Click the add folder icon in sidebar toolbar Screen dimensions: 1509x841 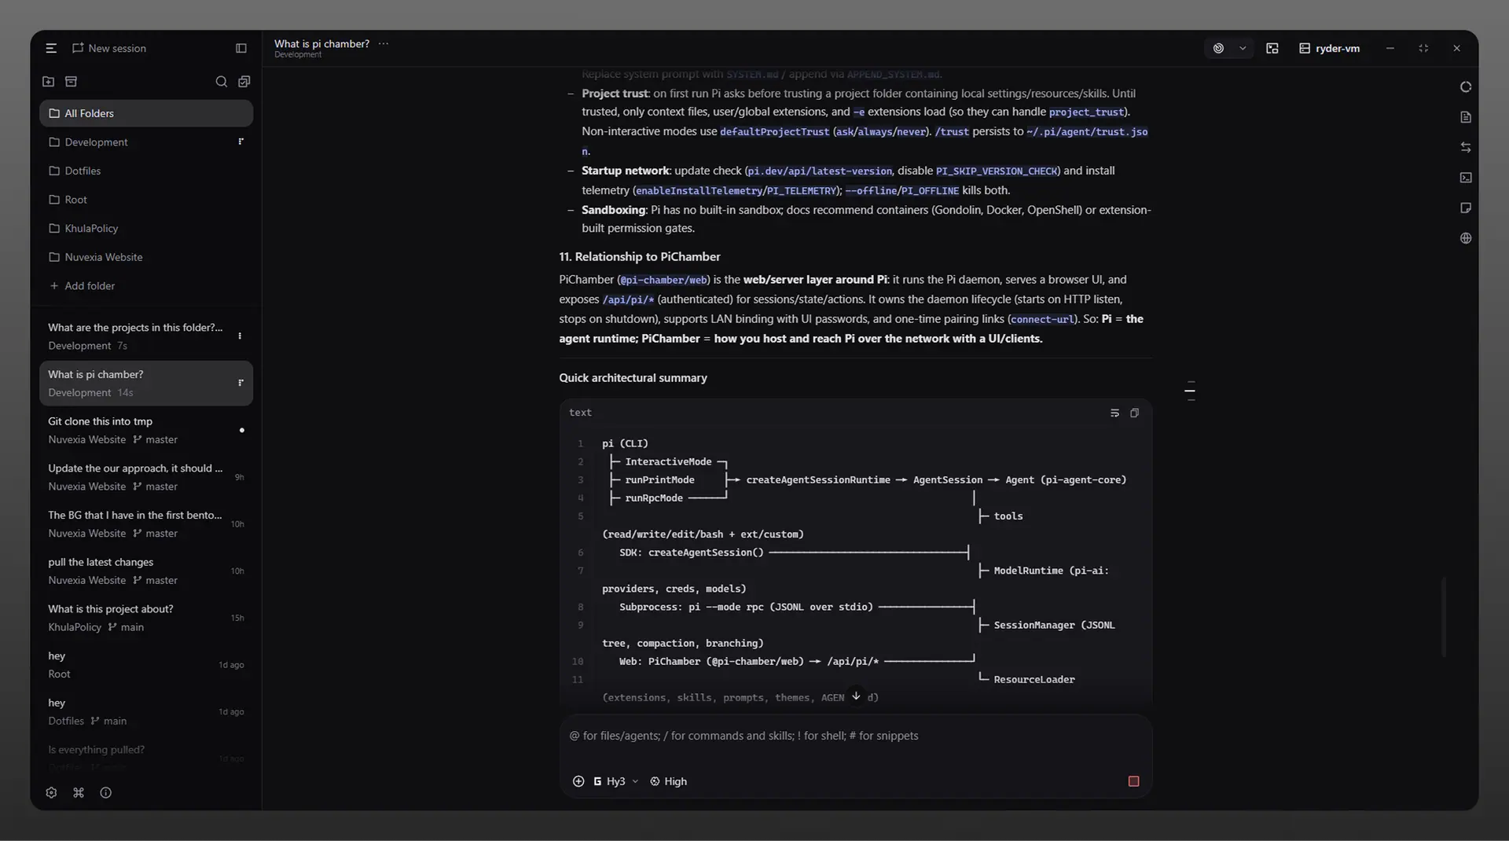click(49, 81)
